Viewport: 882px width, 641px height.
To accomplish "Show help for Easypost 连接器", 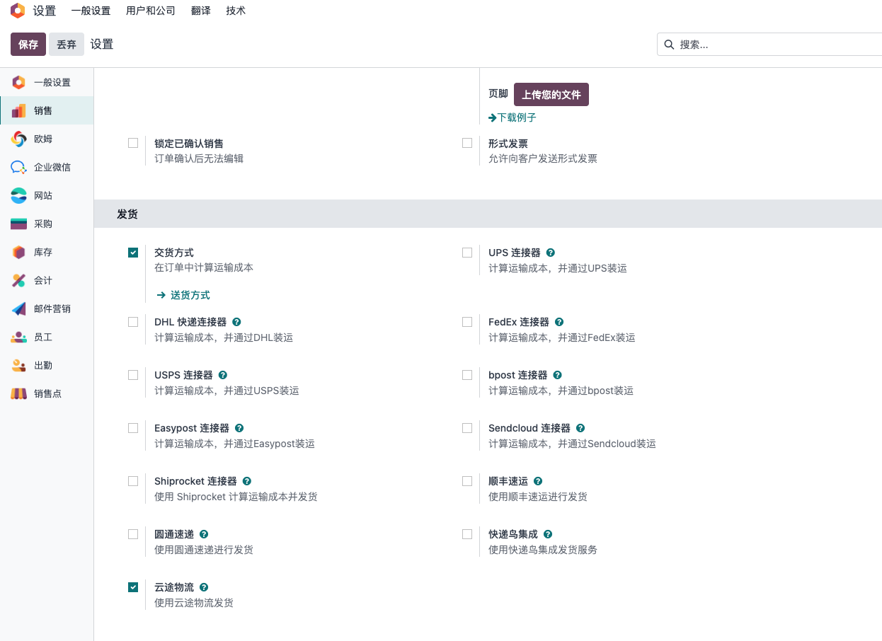I will 239,428.
